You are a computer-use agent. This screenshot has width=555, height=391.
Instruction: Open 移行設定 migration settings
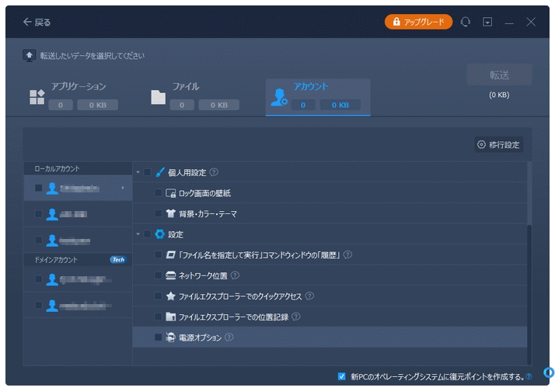pyautogui.click(x=498, y=144)
